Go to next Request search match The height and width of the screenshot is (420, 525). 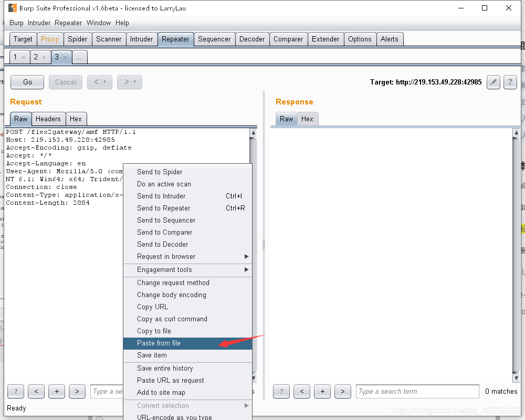(x=77, y=391)
